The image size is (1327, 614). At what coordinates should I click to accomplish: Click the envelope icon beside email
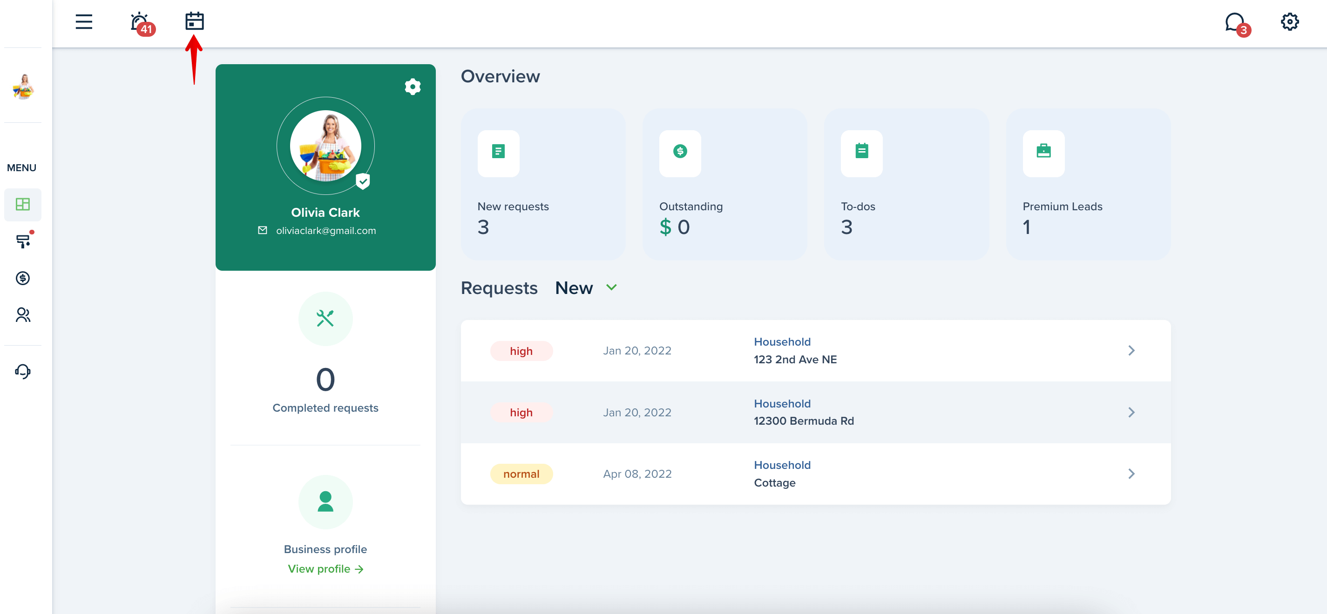[x=262, y=230]
